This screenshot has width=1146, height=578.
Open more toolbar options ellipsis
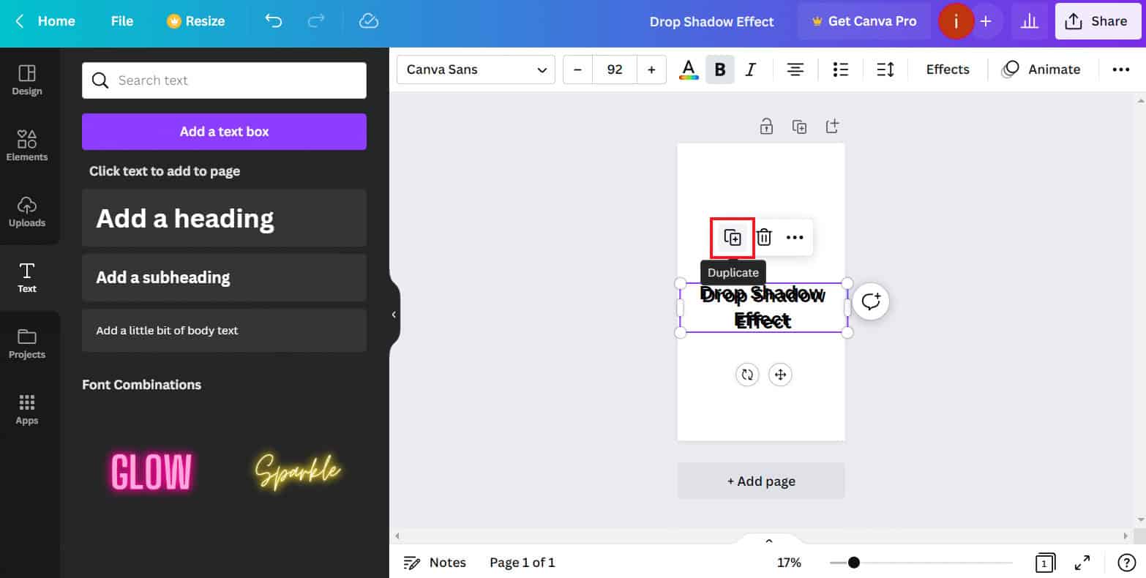pos(1121,70)
